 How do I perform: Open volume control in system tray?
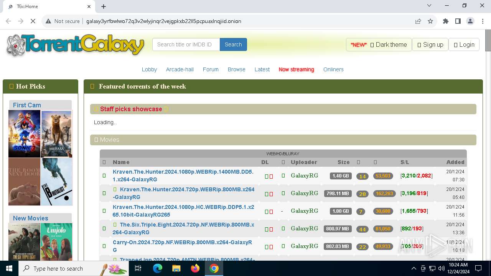[442, 268]
